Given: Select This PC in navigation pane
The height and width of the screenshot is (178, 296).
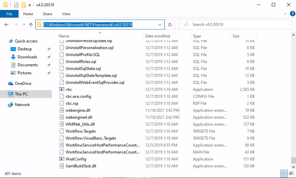Looking at the screenshot, I should 21,94.
